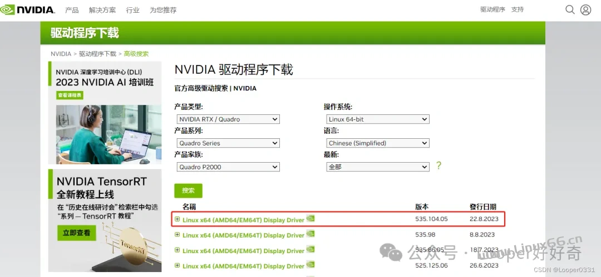Screen dimensions: 601x277
Task: Click NVIDIA badge icon beside 535.104.05 driver
Action: click(x=311, y=219)
